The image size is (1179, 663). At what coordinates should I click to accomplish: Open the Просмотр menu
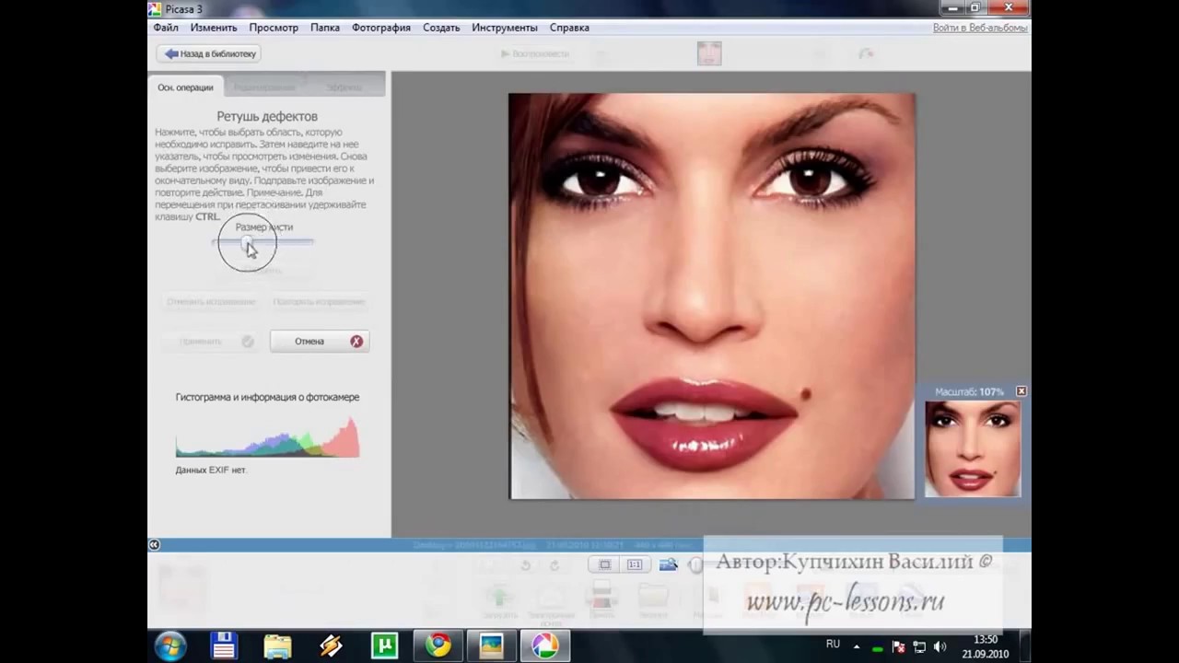[x=274, y=28]
